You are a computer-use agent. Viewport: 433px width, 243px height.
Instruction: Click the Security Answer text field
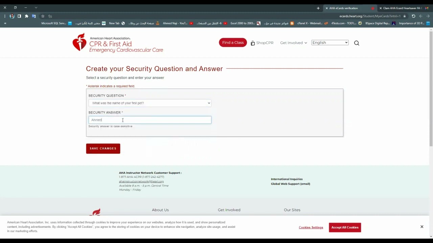[x=150, y=120]
